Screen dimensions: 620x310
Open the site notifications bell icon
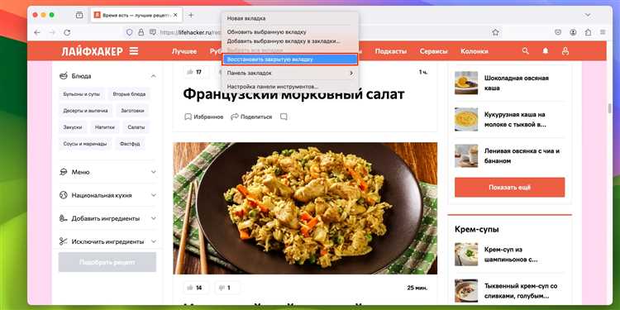[546, 51]
